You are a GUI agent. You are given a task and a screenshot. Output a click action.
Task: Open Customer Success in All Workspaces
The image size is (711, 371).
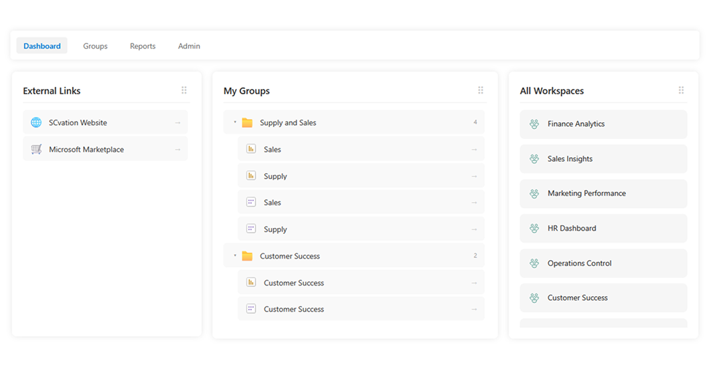point(603,298)
